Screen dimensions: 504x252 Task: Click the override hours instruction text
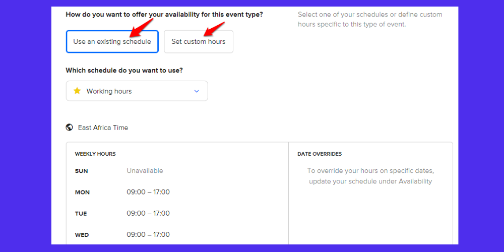[x=370, y=176]
